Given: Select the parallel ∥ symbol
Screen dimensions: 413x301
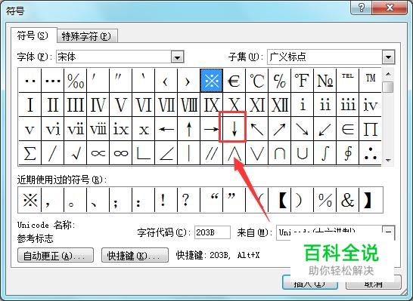Looking at the screenshot, I should click(212, 153).
